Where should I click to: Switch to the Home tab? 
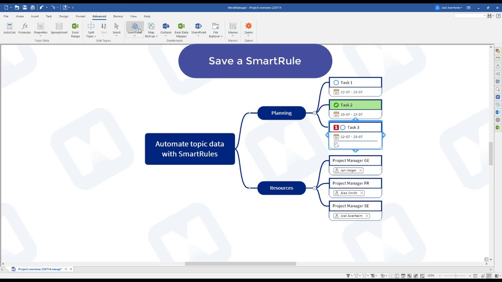[x=20, y=16]
